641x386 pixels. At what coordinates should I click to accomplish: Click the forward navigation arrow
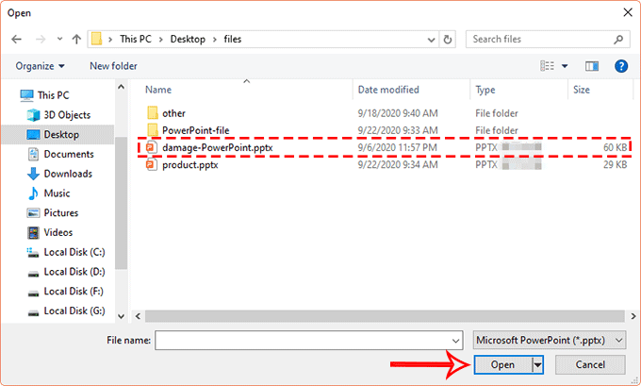[x=41, y=40]
